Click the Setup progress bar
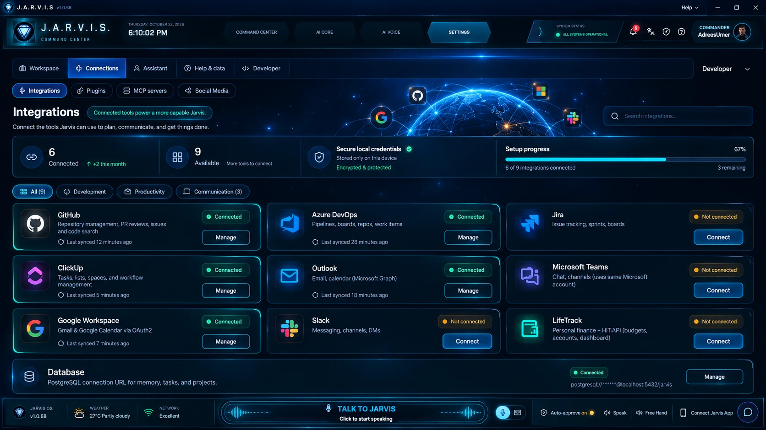 [x=625, y=160]
